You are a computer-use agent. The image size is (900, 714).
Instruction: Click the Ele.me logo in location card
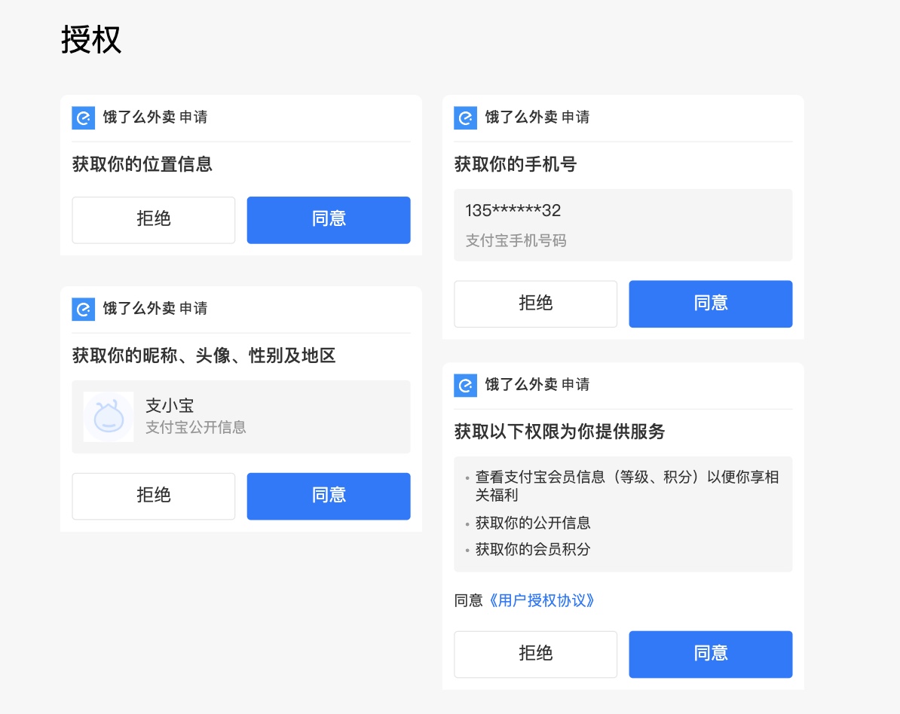pos(83,118)
